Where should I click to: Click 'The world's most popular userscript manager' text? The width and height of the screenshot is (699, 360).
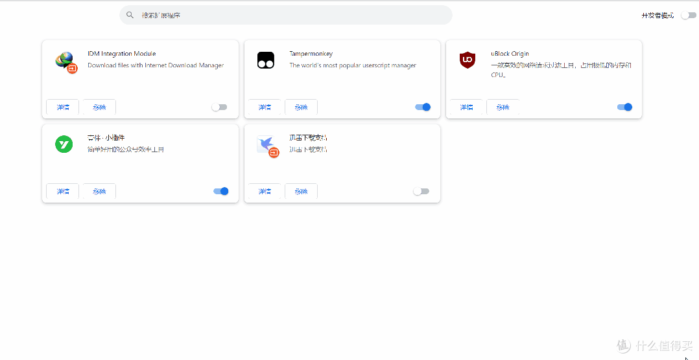pyautogui.click(x=353, y=65)
